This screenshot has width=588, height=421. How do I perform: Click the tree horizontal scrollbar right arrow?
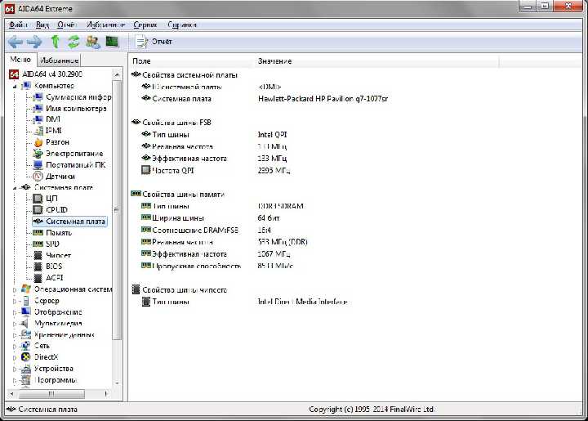106,393
